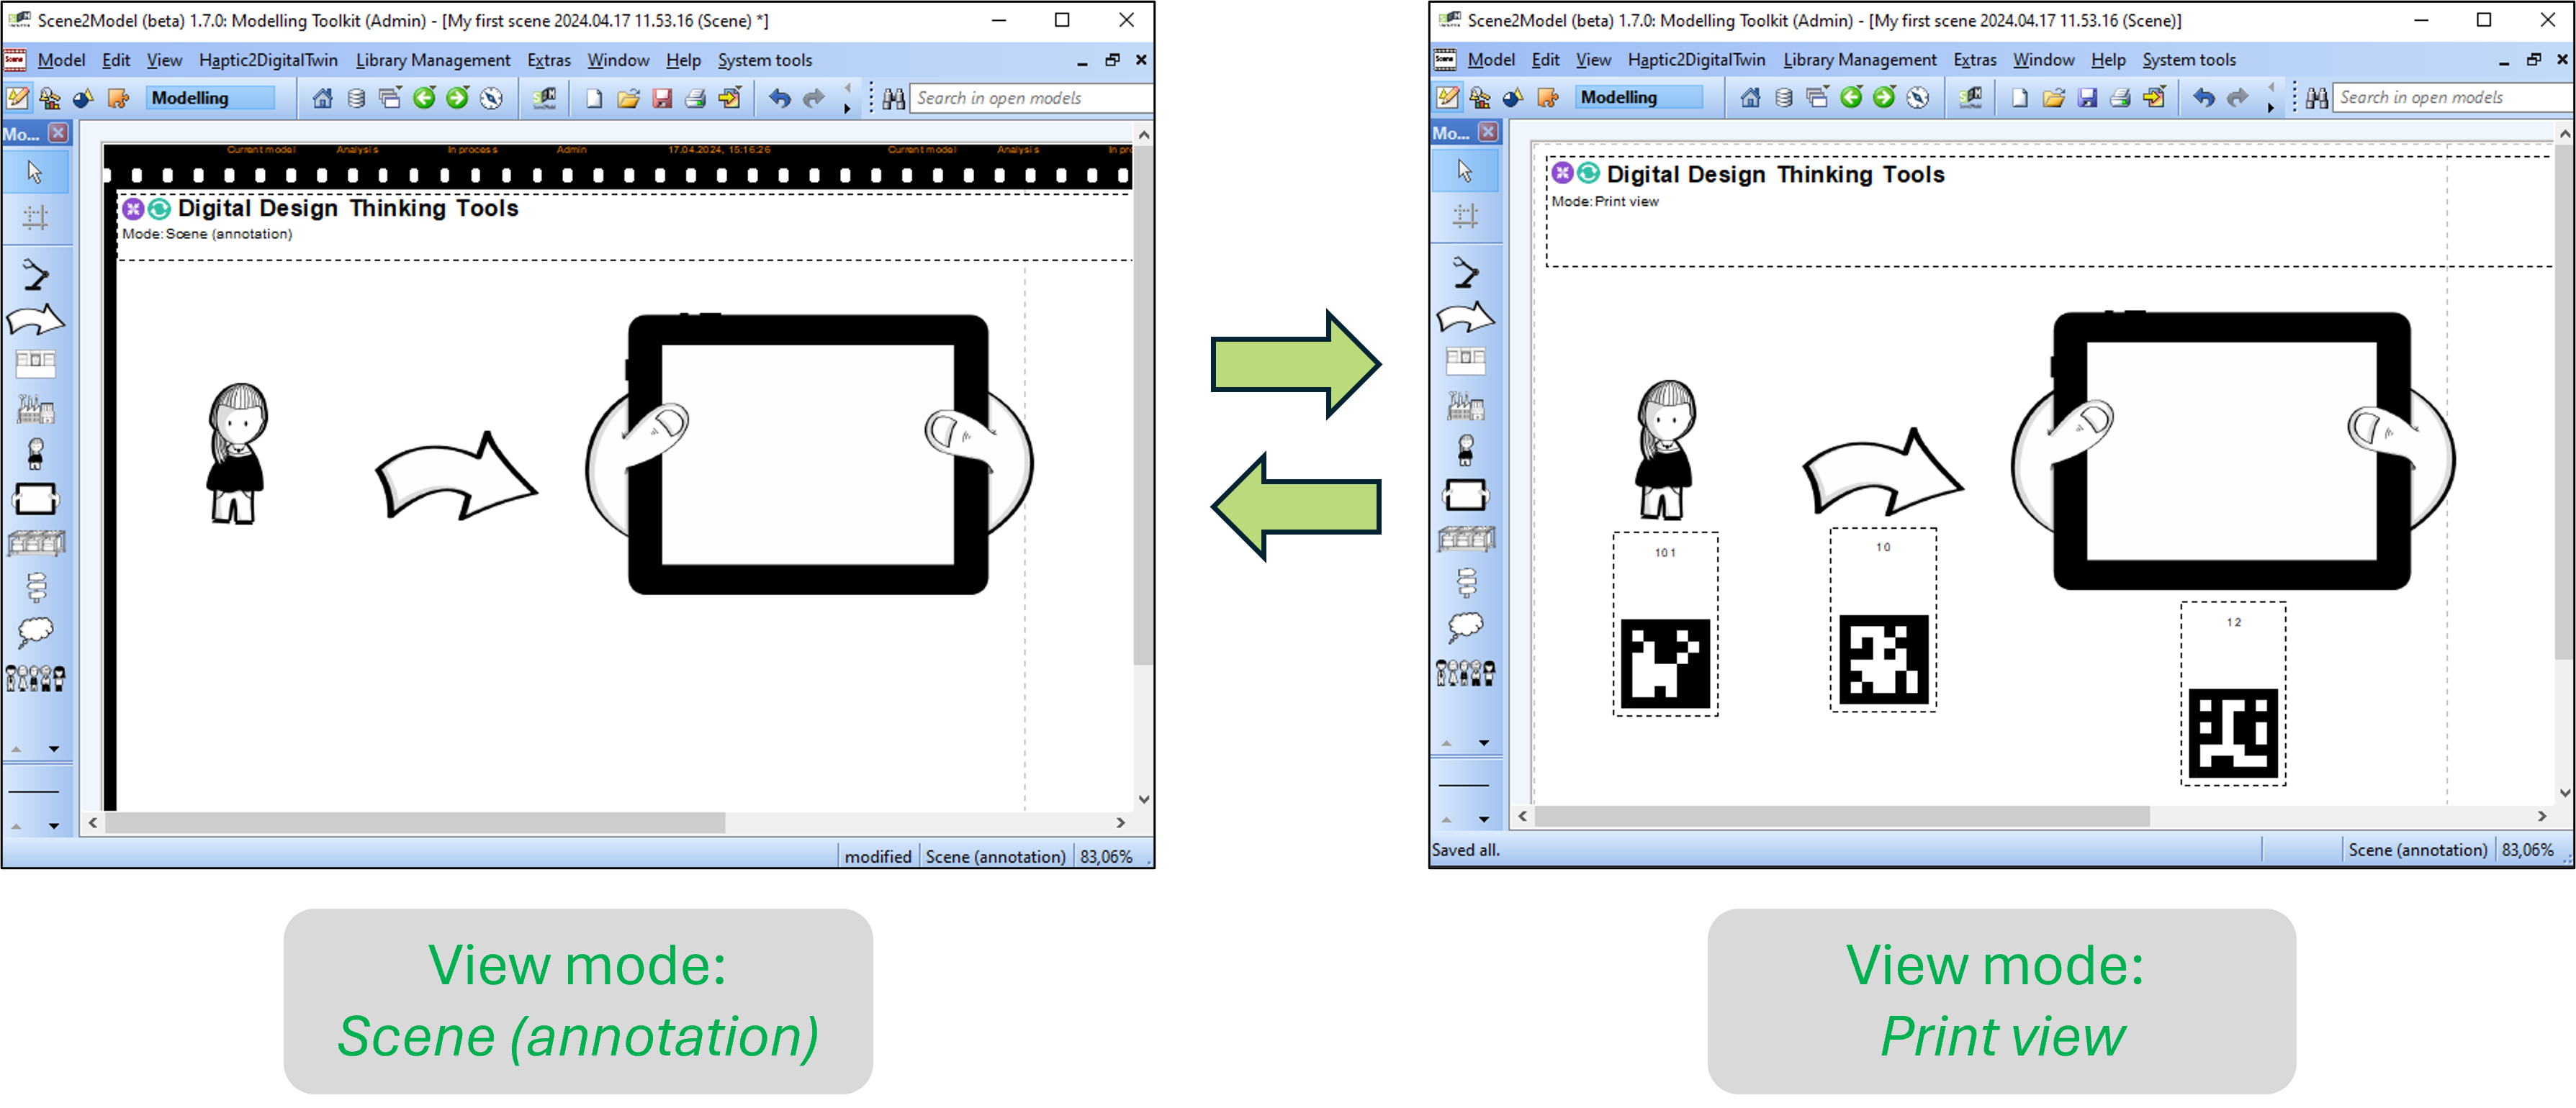Click the horizontal scrollbar in the Scene (annotation) window
This screenshot has height=1108, width=2576.
pyautogui.click(x=415, y=822)
